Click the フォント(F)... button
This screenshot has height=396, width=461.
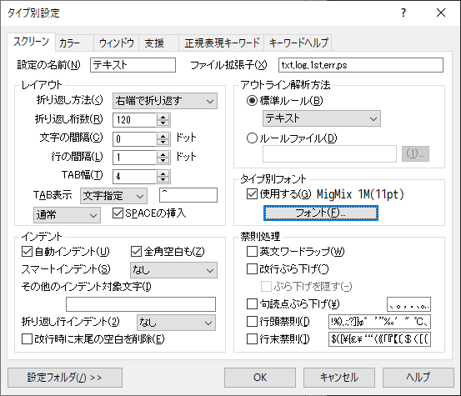pyautogui.click(x=321, y=213)
